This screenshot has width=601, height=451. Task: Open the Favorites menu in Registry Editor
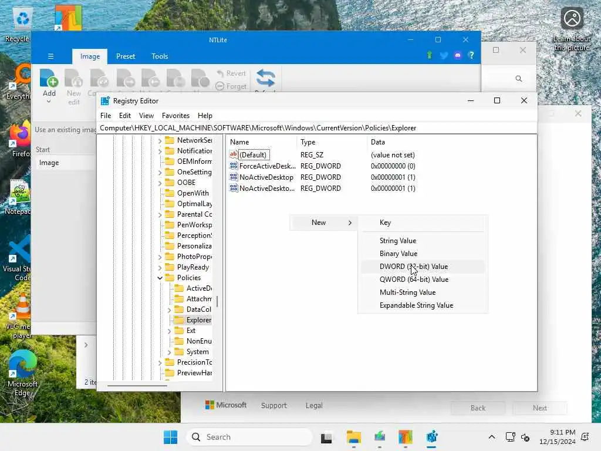pyautogui.click(x=175, y=116)
